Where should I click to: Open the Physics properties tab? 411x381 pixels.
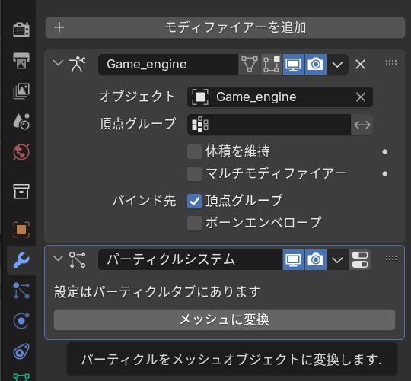[x=21, y=321]
